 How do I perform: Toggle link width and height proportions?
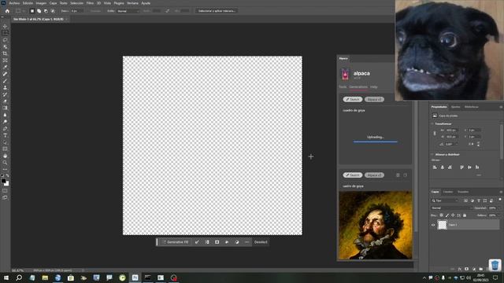[435, 134]
